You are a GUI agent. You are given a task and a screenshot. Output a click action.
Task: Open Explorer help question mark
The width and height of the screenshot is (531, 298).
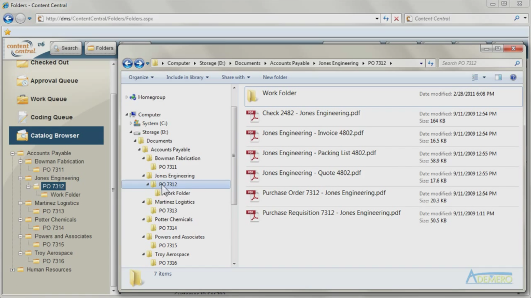point(513,77)
